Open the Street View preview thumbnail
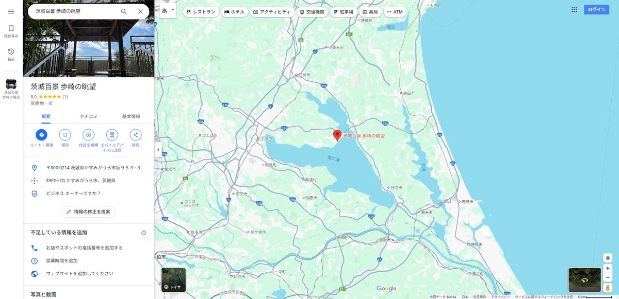 click(584, 279)
